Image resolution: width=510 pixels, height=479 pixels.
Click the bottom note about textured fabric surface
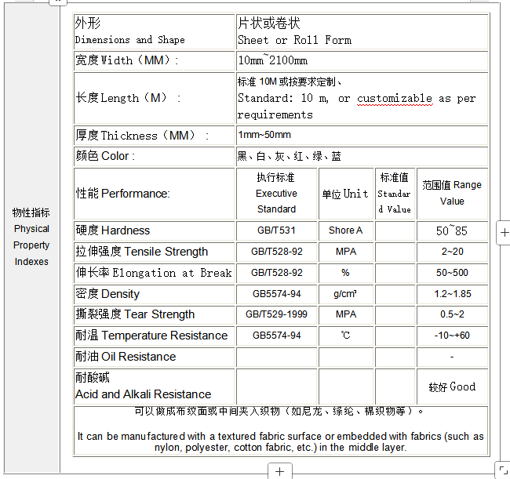coord(280,441)
